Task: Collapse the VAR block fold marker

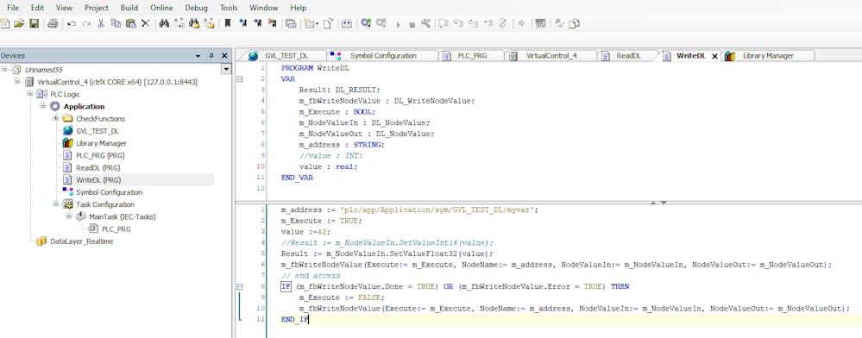Action: (x=239, y=78)
